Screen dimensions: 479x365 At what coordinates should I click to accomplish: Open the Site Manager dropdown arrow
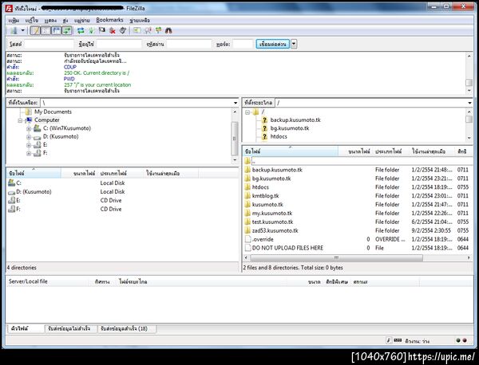[22, 30]
